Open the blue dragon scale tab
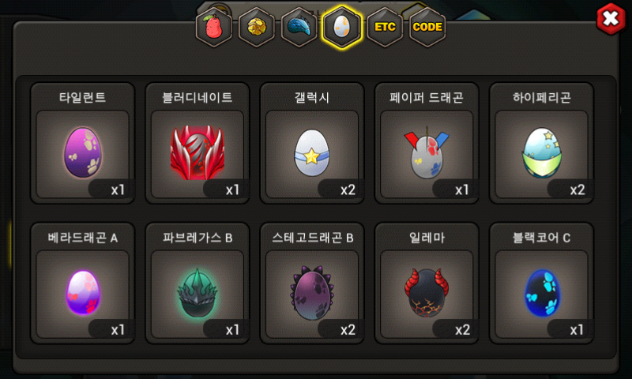Image resolution: width=632 pixels, height=379 pixels. coord(299,27)
